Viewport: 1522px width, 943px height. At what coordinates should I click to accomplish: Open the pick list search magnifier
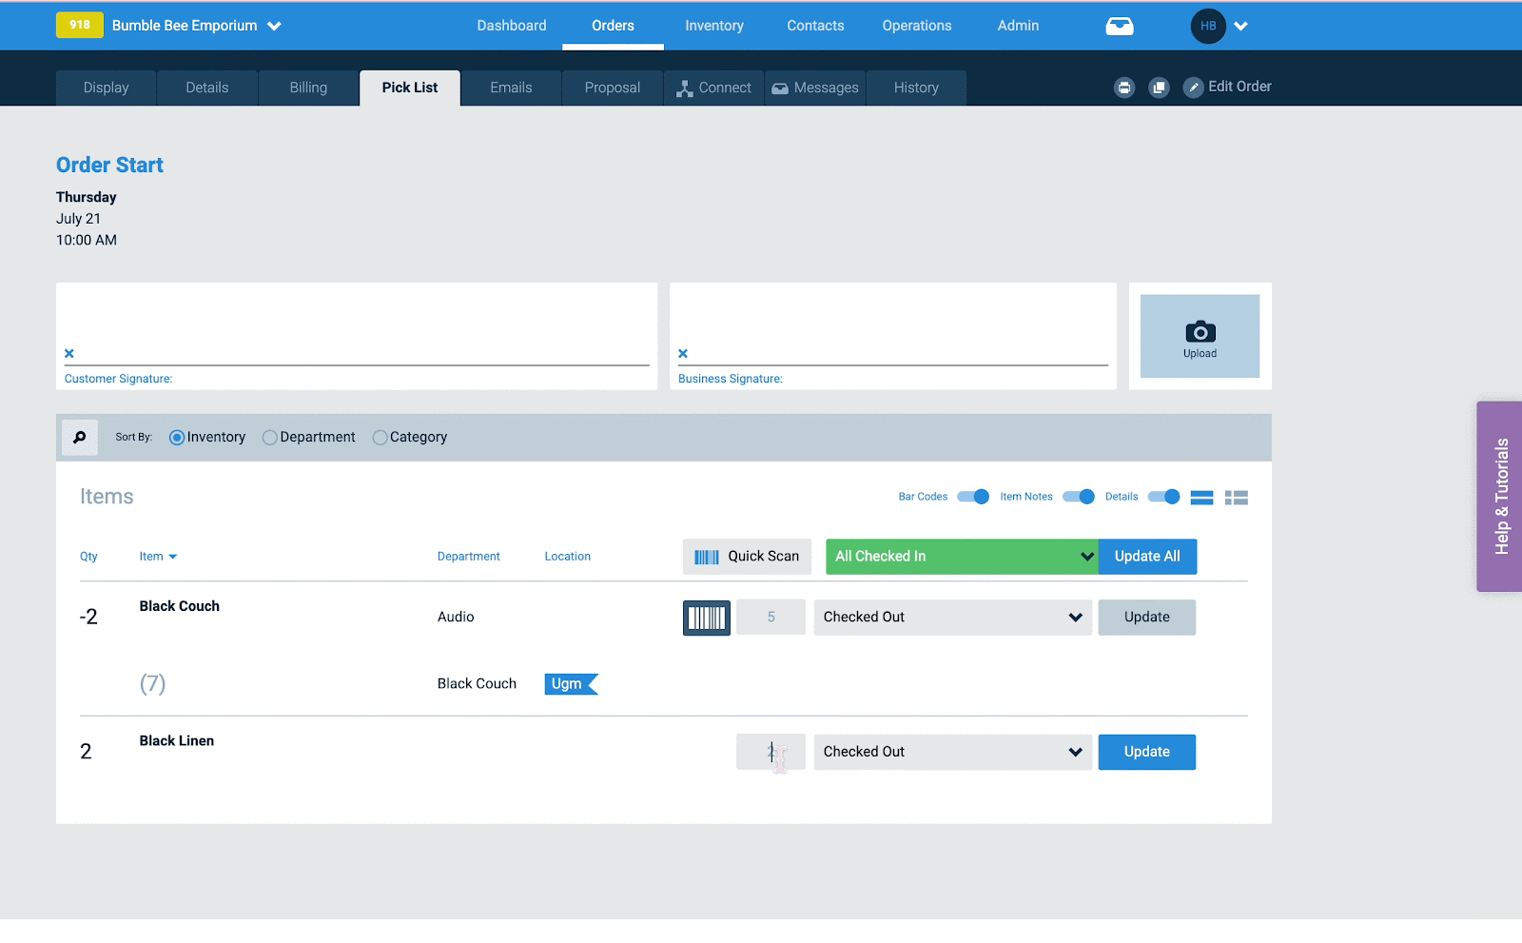pos(80,438)
